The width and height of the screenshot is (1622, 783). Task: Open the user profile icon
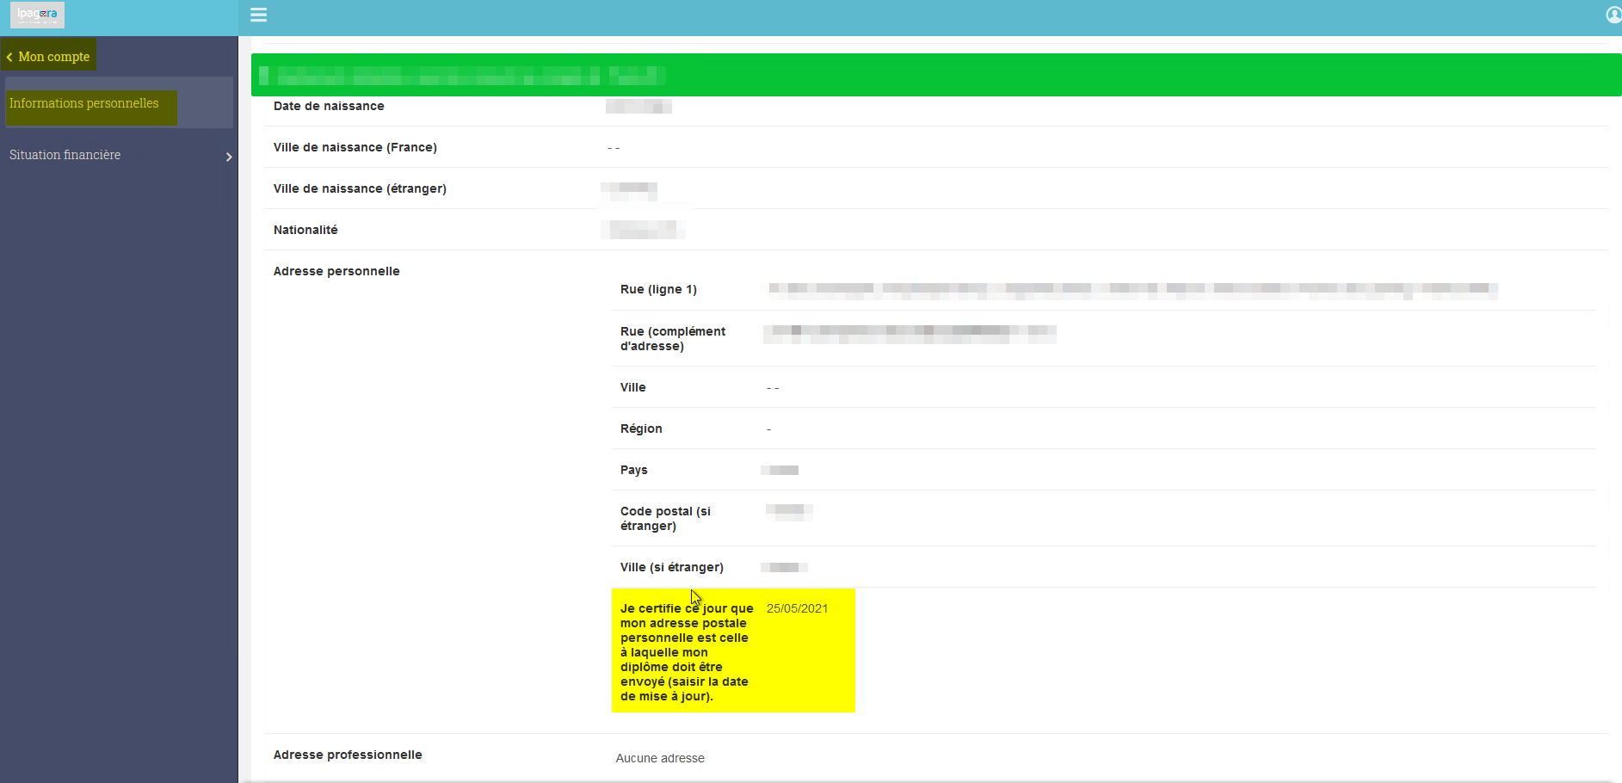click(1613, 15)
